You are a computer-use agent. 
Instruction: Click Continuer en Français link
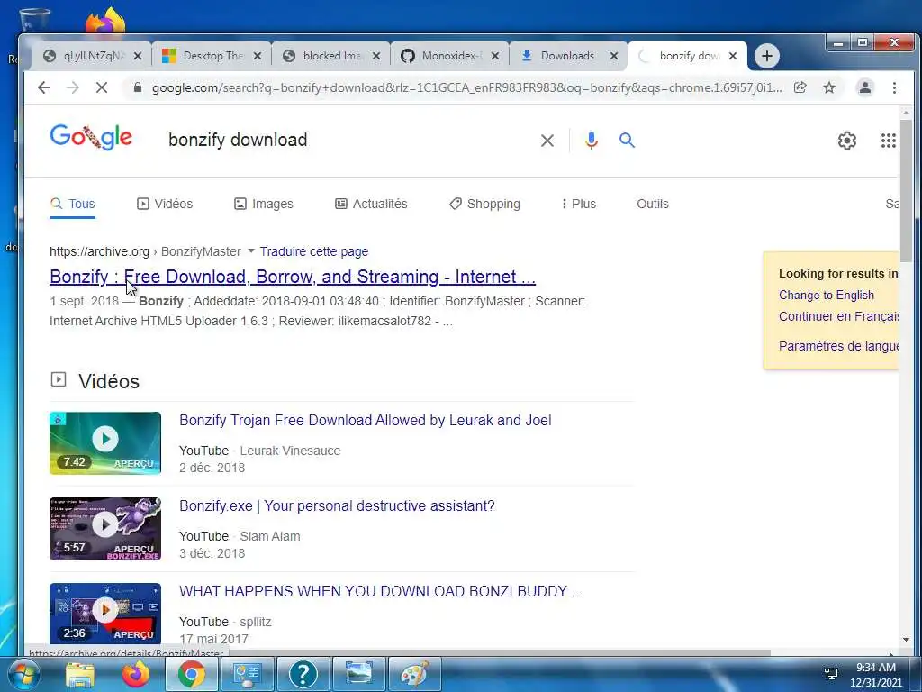(838, 316)
